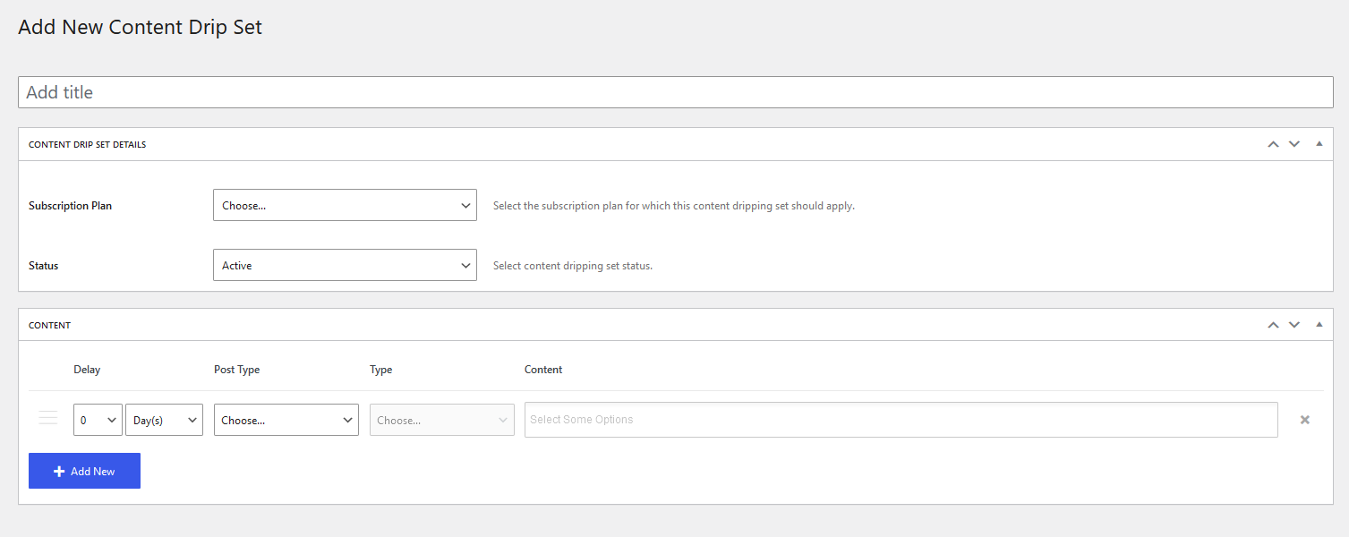
Task: Click the Add New Content Drip Set heading
Action: (x=141, y=27)
